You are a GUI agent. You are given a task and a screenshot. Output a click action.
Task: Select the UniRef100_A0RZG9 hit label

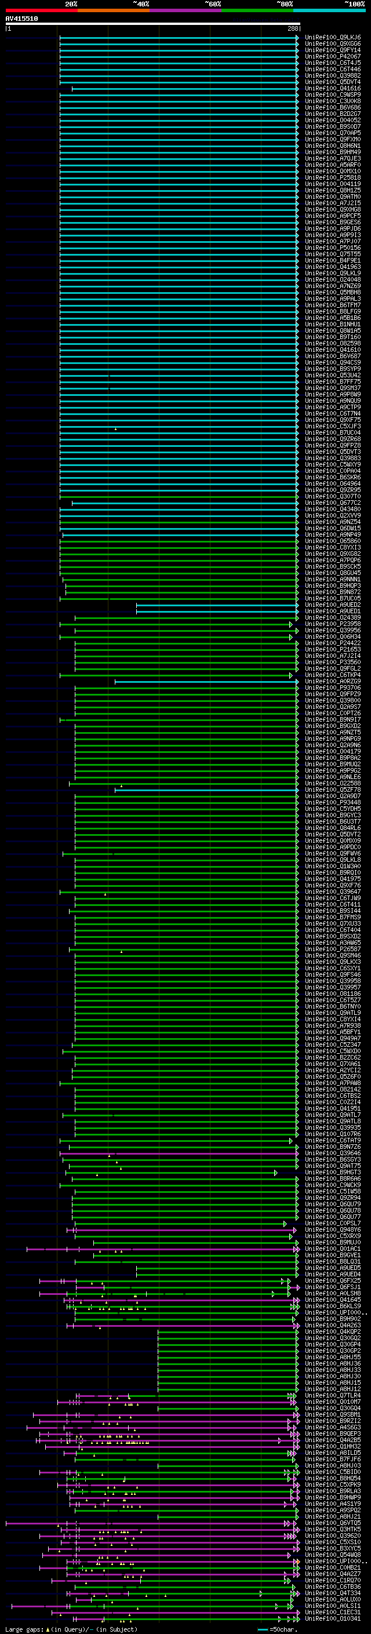coord(333,681)
